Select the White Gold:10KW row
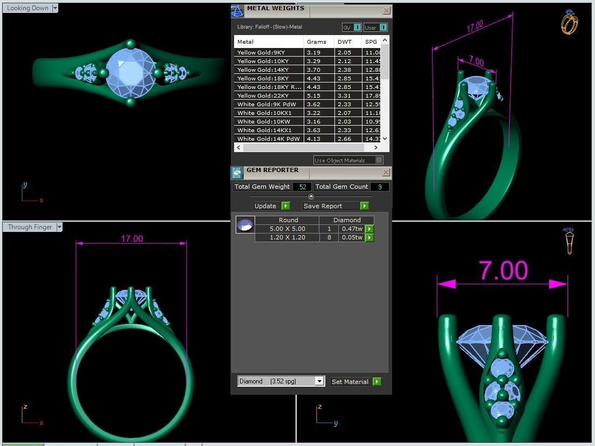Image resolution: width=595 pixels, height=446 pixels. [307, 121]
